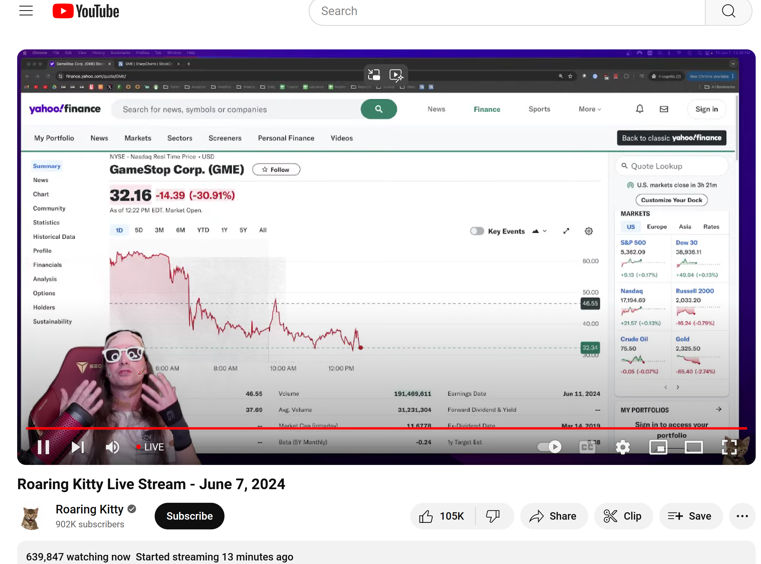This screenshot has width=761, height=564.
Task: Save video to a playlist
Action: click(x=690, y=516)
